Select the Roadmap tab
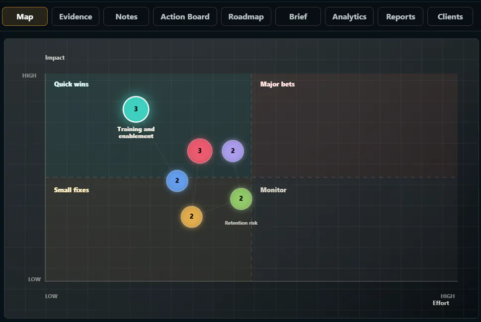The image size is (481, 322). [246, 16]
